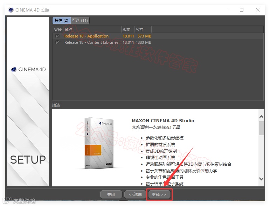Click the 非线性动画系统 bullet text

[x=160, y=158]
